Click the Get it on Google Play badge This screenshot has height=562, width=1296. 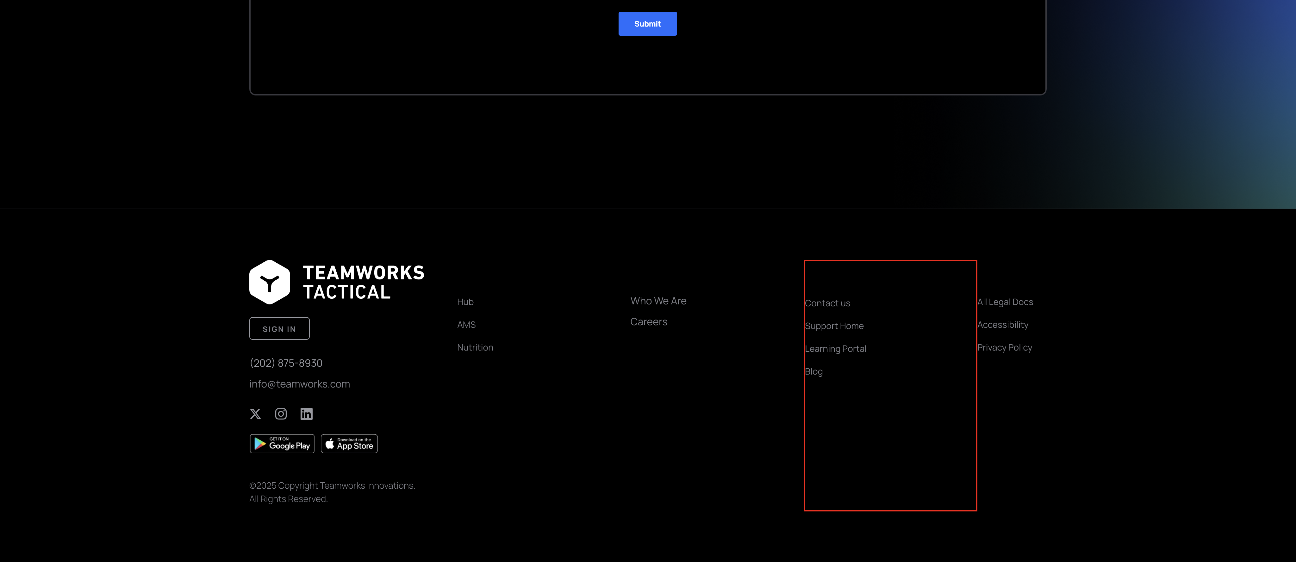point(282,444)
